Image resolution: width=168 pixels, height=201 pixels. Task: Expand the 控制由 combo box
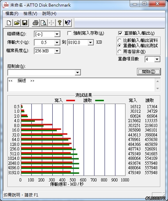pyautogui.click(x=78, y=73)
